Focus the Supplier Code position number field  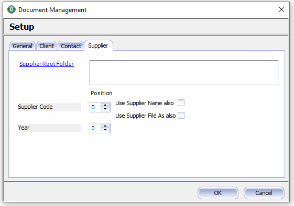tap(95, 107)
